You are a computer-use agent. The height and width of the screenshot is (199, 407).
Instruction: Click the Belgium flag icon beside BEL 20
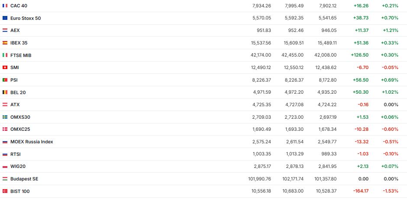(5, 92)
